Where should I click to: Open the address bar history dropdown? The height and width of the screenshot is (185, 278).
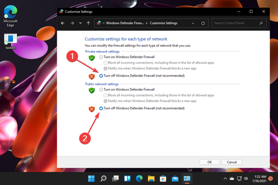[193, 23]
